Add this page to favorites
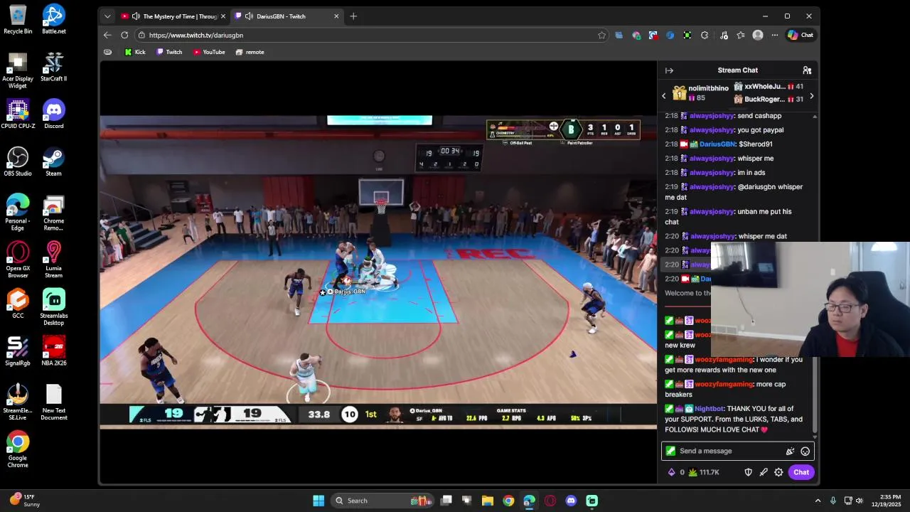 [601, 35]
